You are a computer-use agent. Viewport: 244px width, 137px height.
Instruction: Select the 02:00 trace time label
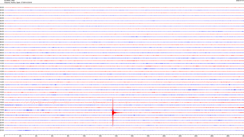point(2,18)
